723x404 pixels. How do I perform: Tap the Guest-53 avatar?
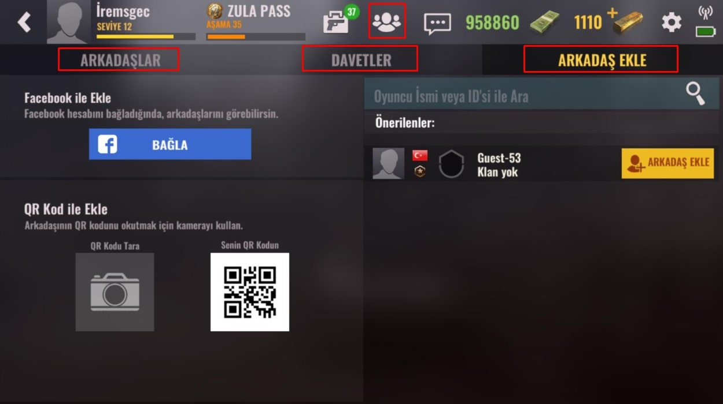pyautogui.click(x=388, y=164)
